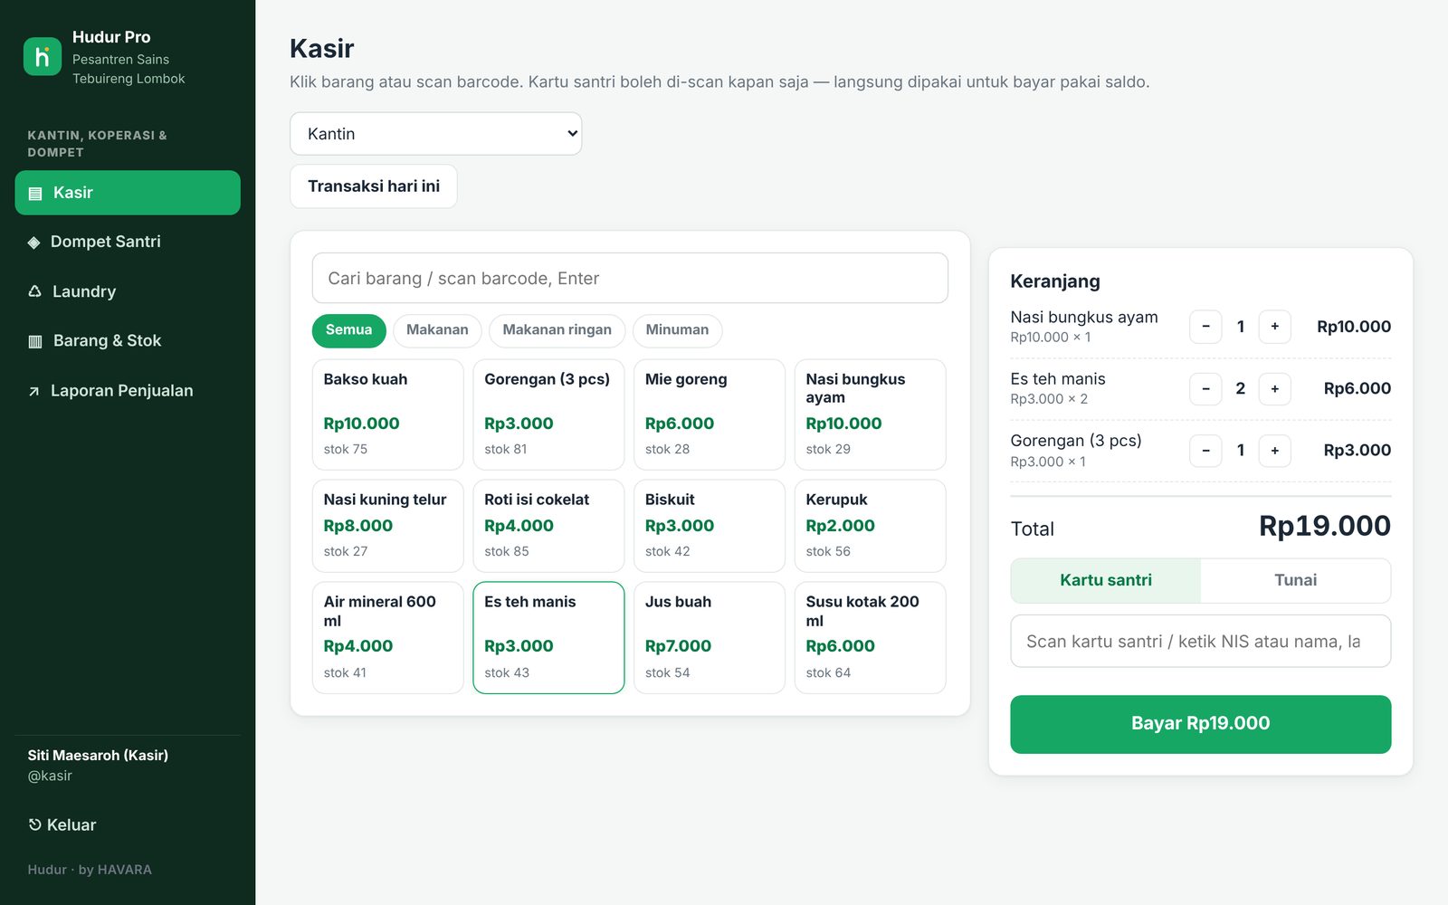Add Susu kotak 200 ml product
This screenshot has width=1448, height=905.
pos(870,638)
